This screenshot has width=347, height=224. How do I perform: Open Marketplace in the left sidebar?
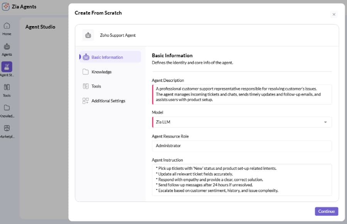coord(7,132)
